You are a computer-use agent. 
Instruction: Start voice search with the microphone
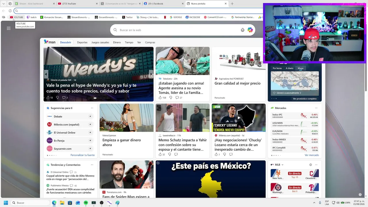pos(243,30)
